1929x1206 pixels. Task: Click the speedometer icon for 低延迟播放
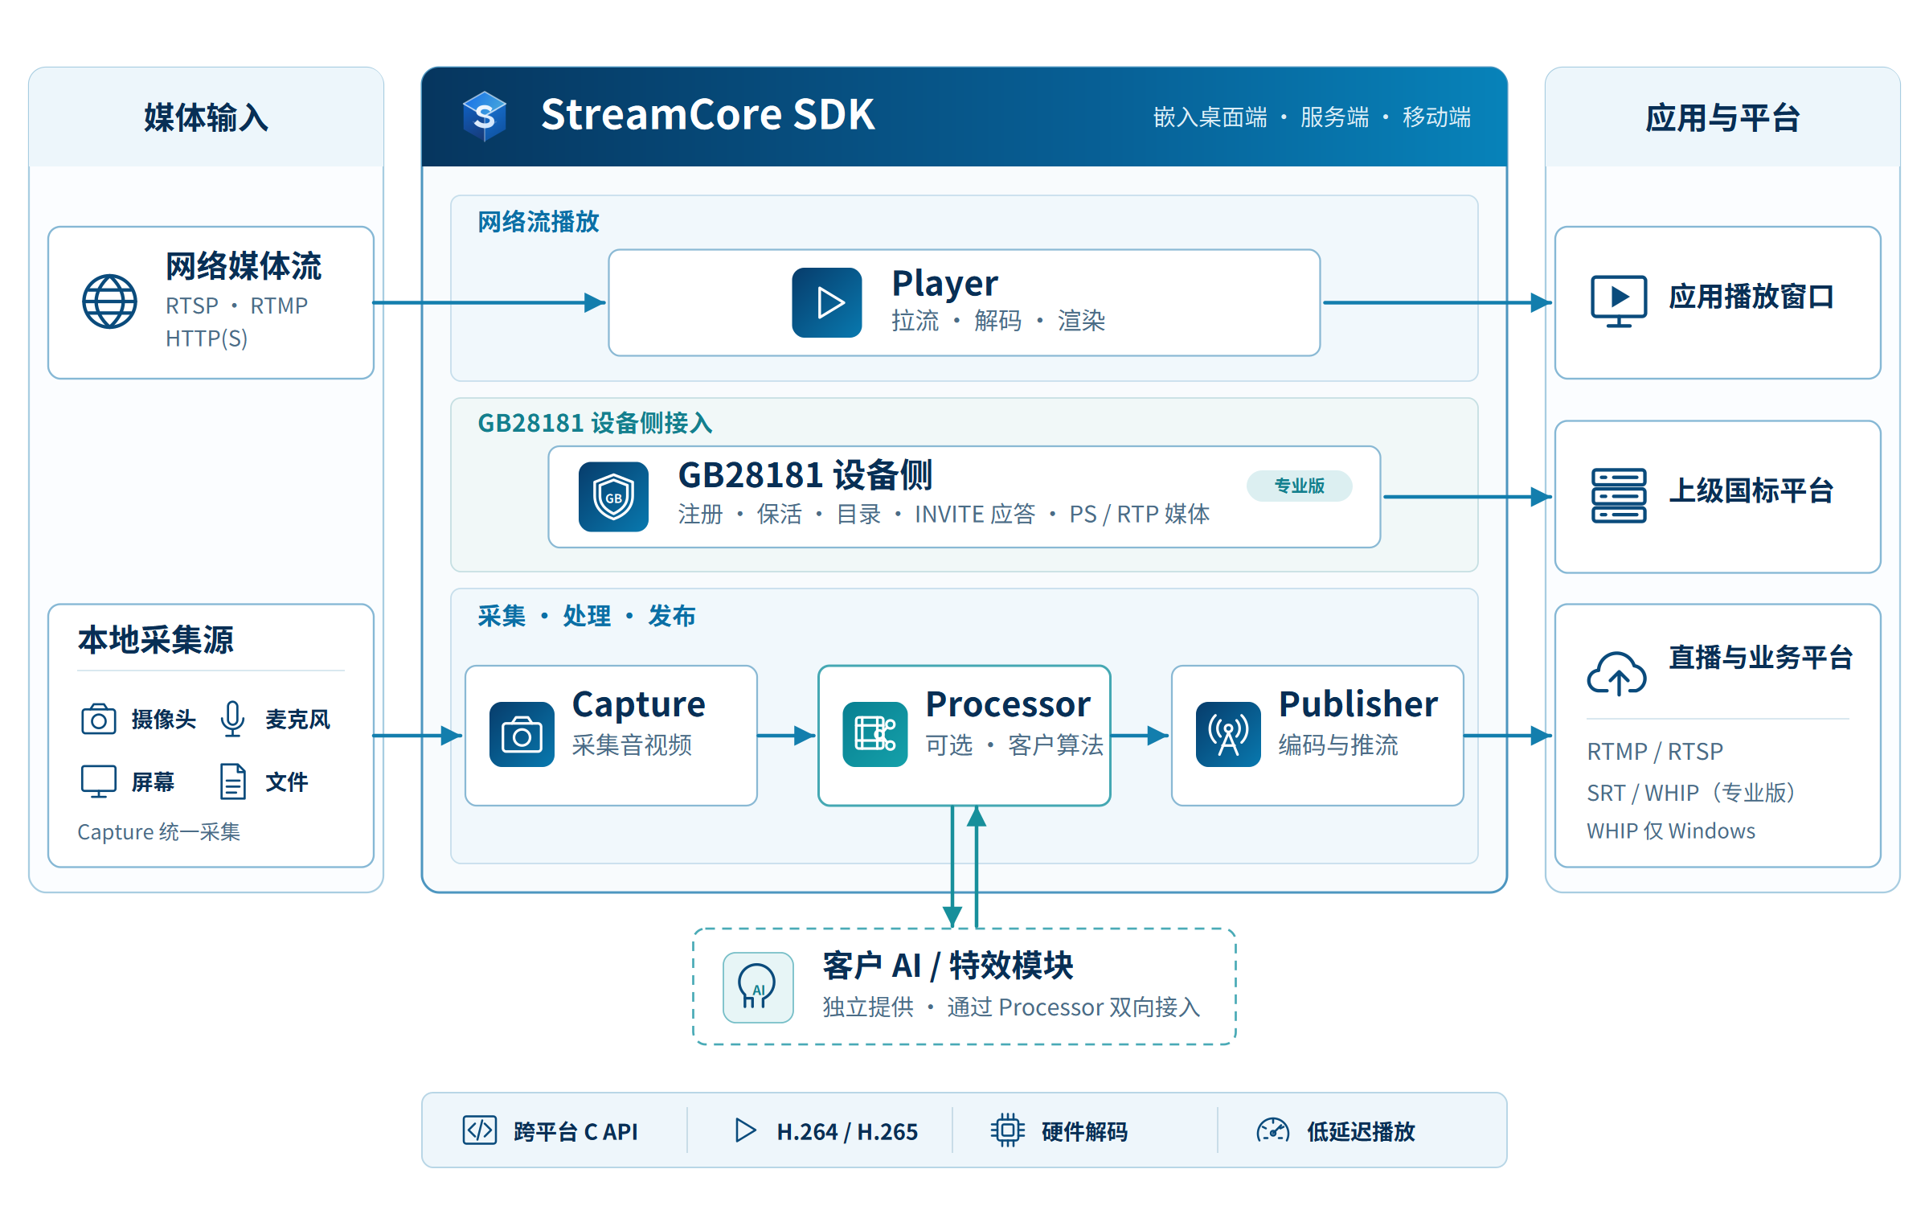coord(1273,1130)
